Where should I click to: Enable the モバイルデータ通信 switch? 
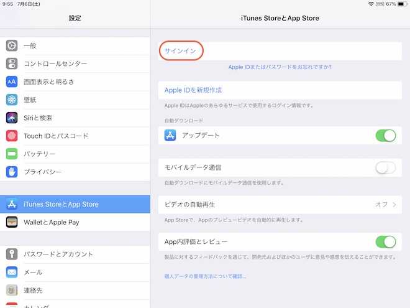386,167
